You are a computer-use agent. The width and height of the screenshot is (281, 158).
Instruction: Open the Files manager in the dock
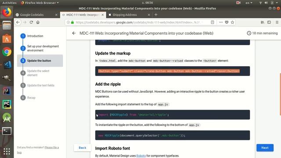[7, 25]
